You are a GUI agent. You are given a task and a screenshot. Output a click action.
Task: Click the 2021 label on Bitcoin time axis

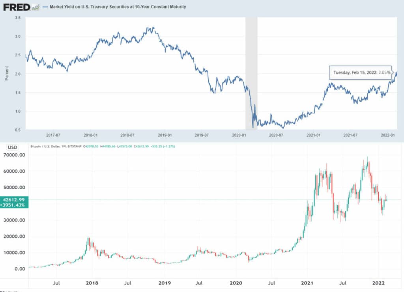point(307,283)
